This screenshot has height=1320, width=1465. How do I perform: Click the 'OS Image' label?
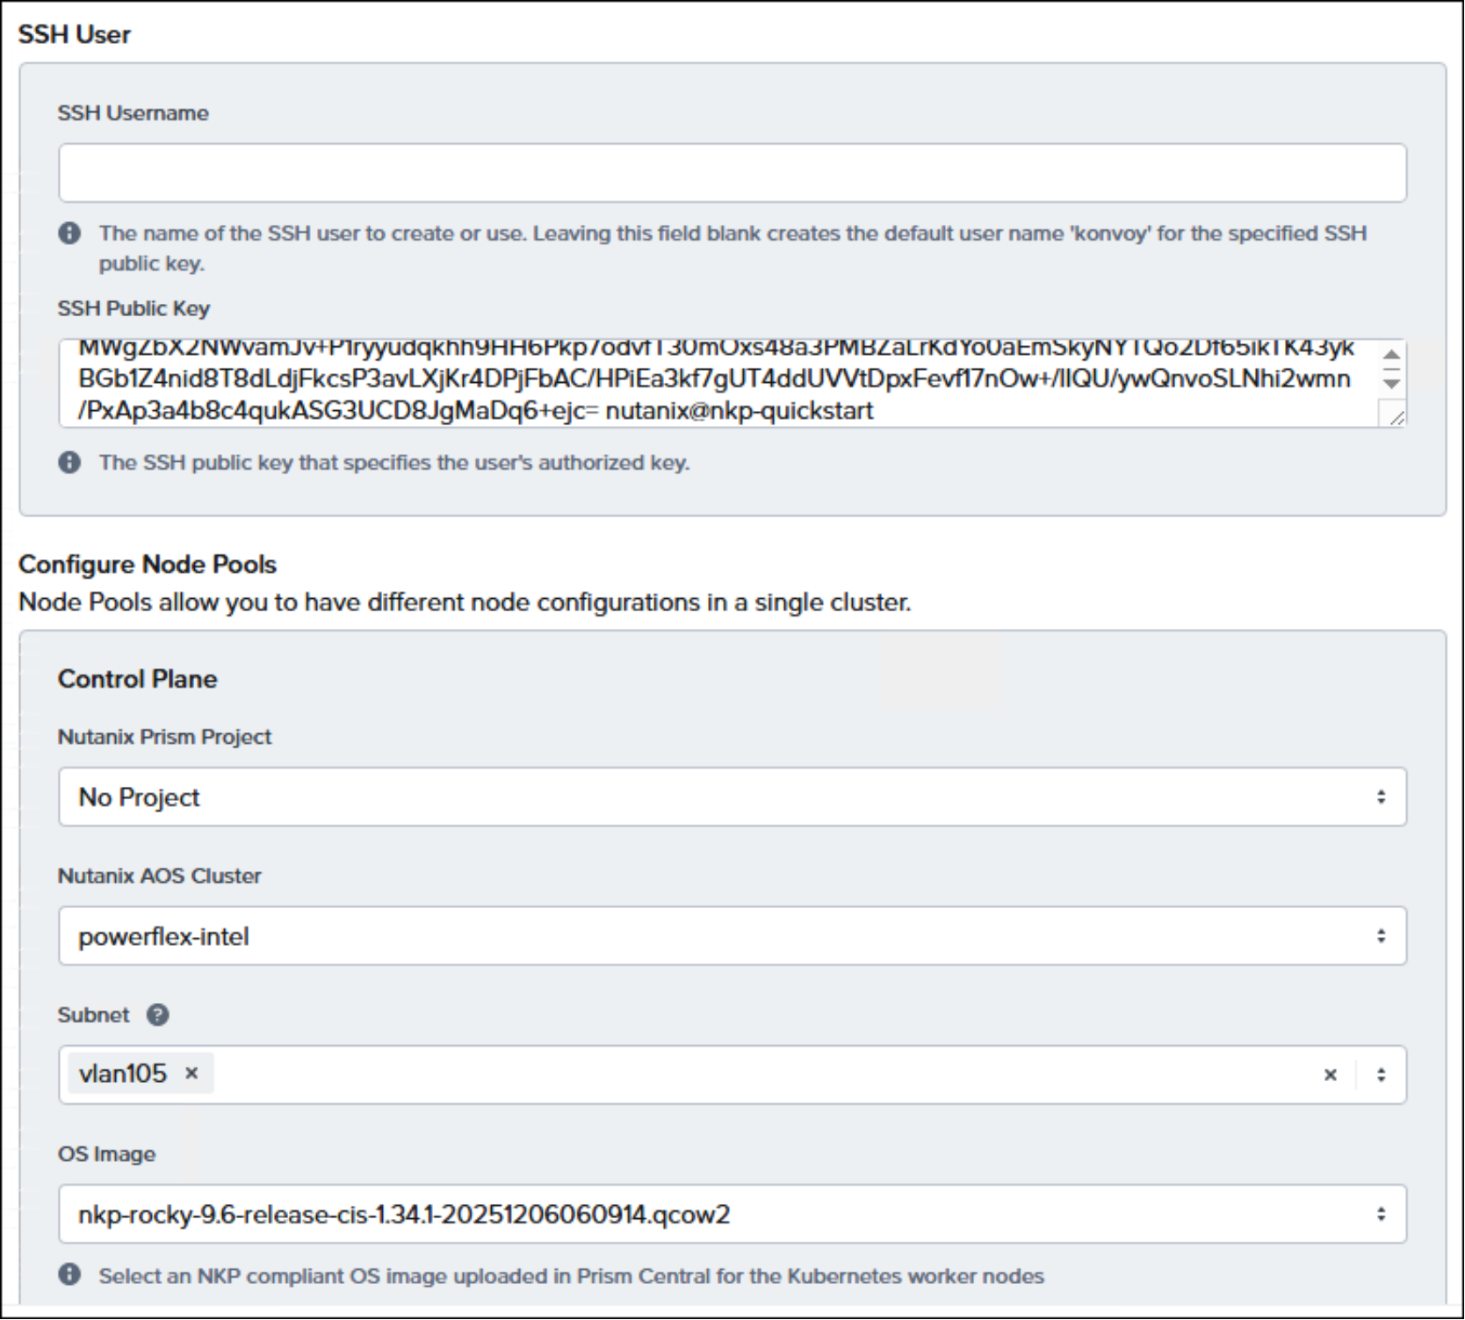click(x=107, y=1155)
